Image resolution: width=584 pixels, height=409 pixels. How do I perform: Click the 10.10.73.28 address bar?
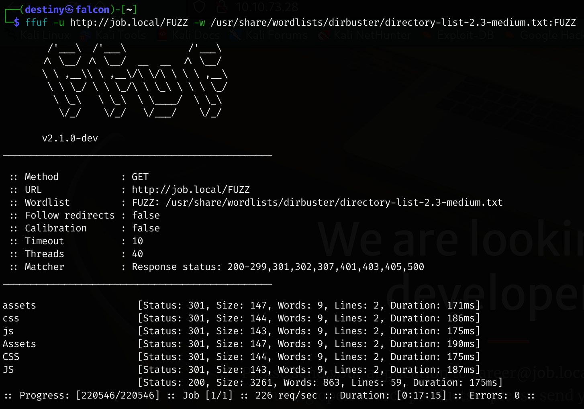click(267, 7)
